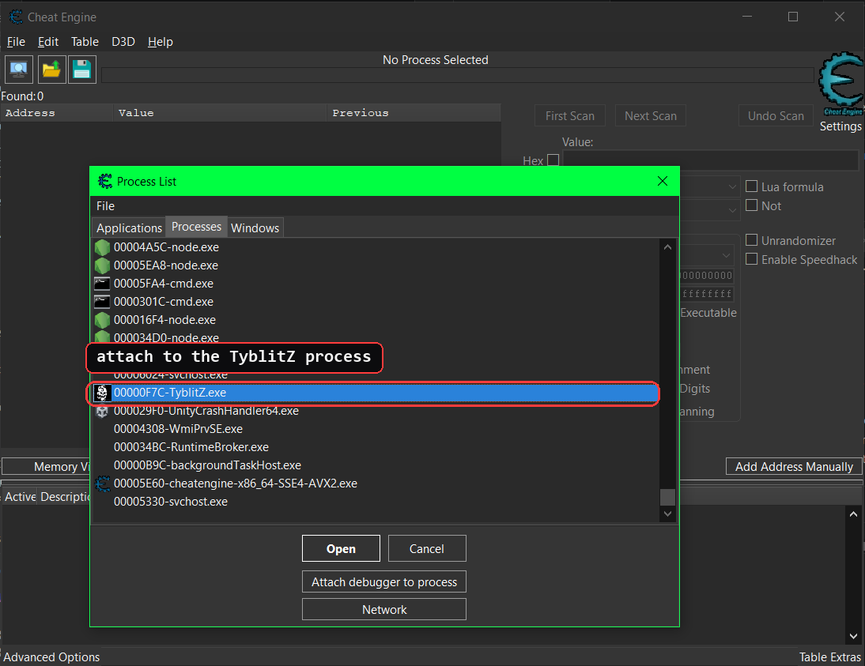Open the File menu in Process List dialog
This screenshot has height=666, width=865.
point(105,206)
